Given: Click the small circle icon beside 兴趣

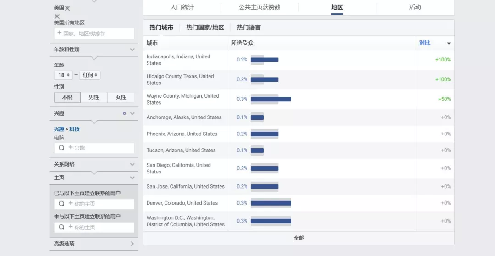Looking at the screenshot, I should (124, 113).
